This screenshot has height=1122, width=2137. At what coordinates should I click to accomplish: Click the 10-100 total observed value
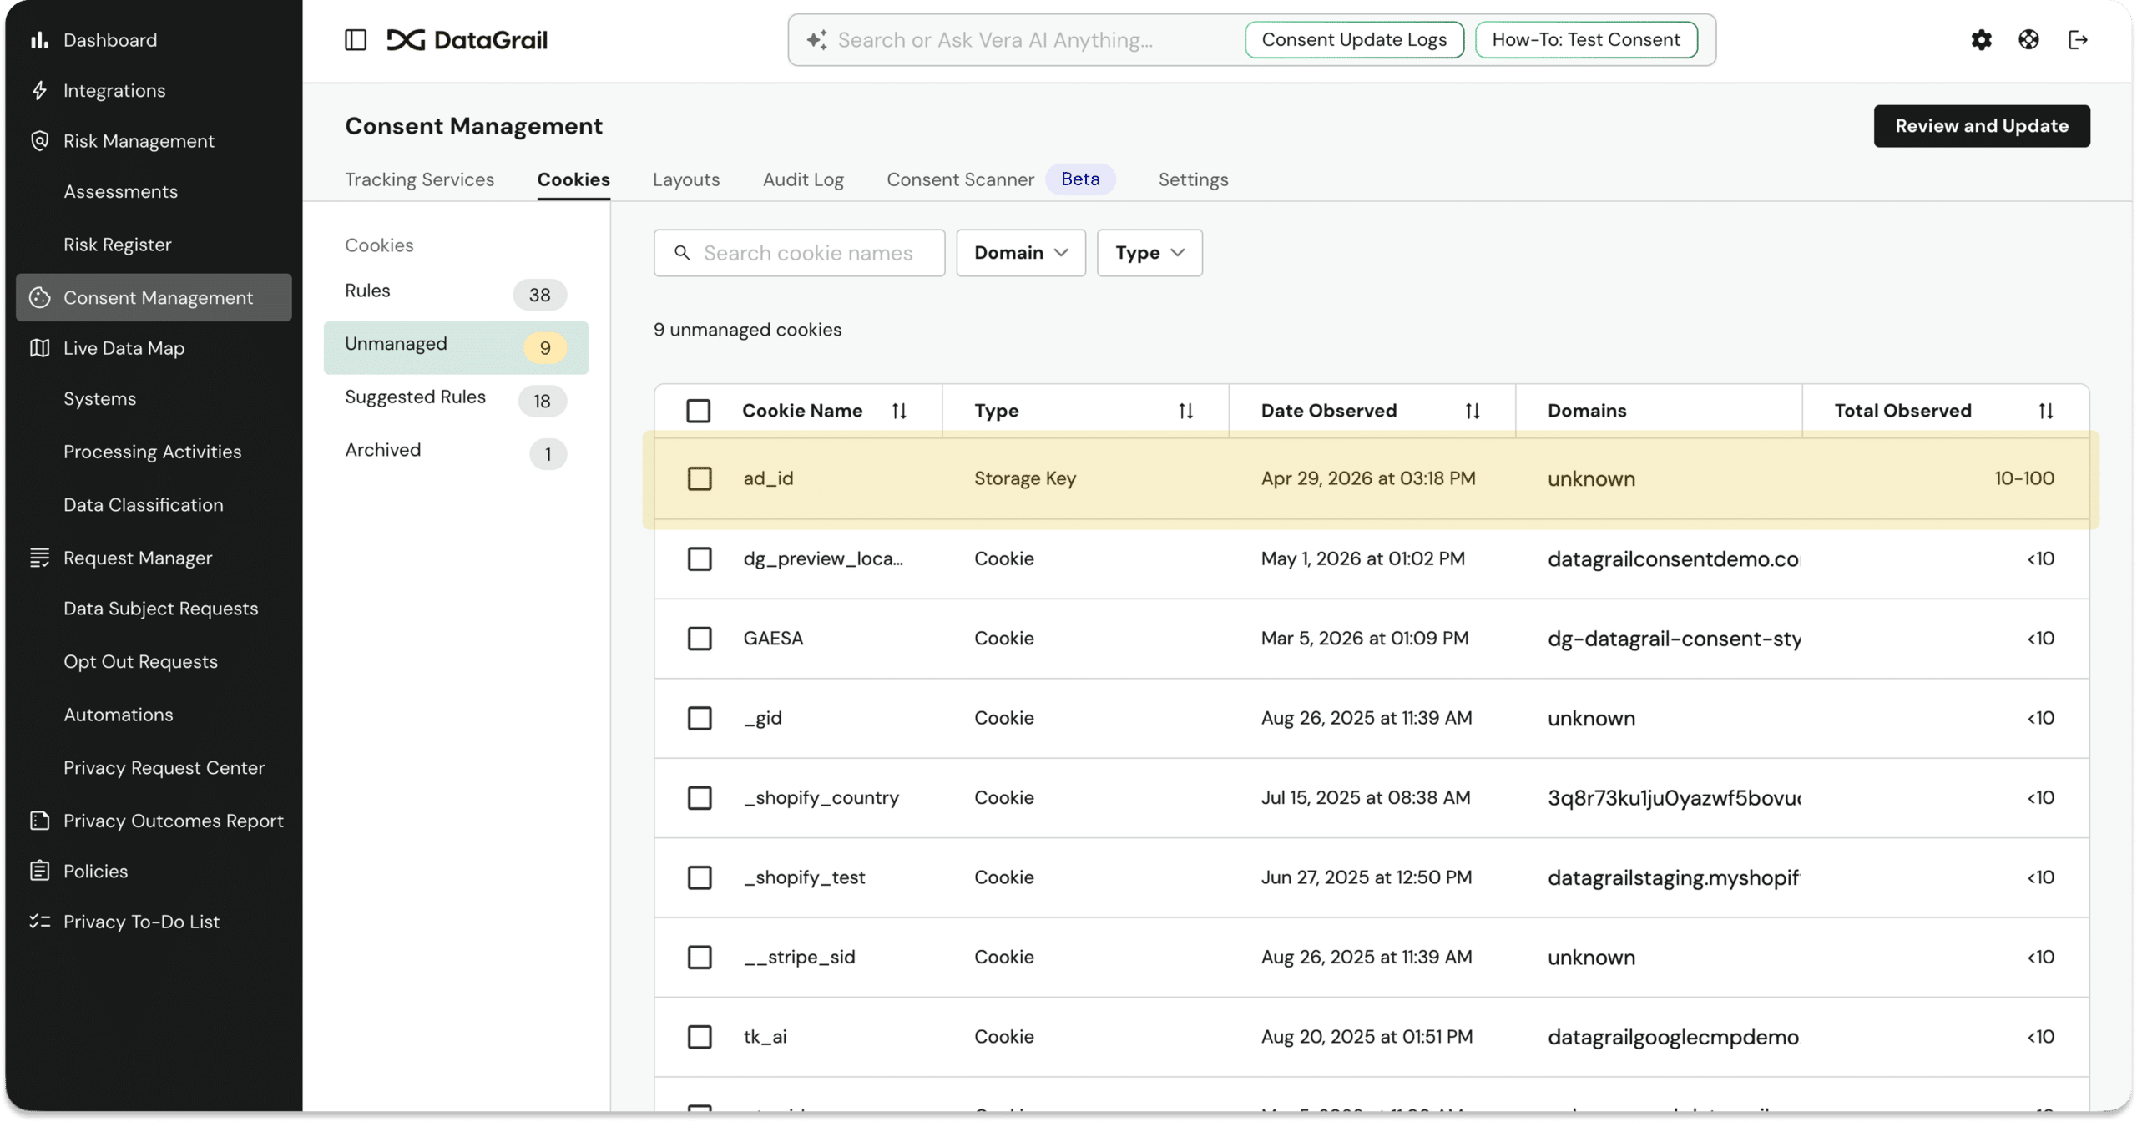[x=2024, y=478]
